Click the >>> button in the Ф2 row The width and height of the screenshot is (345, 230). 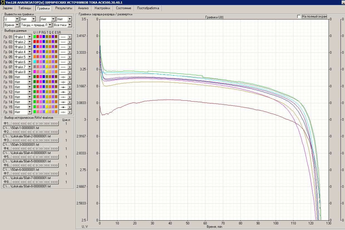pyautogui.click(x=47, y=132)
